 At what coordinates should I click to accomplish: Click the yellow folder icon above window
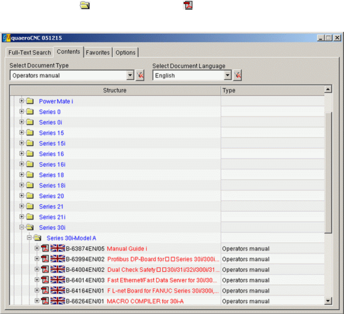(85, 5)
